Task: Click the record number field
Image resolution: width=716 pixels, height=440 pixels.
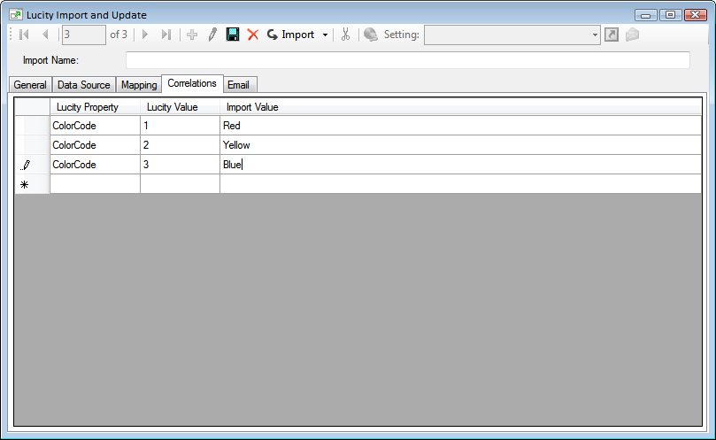Action: [84, 35]
